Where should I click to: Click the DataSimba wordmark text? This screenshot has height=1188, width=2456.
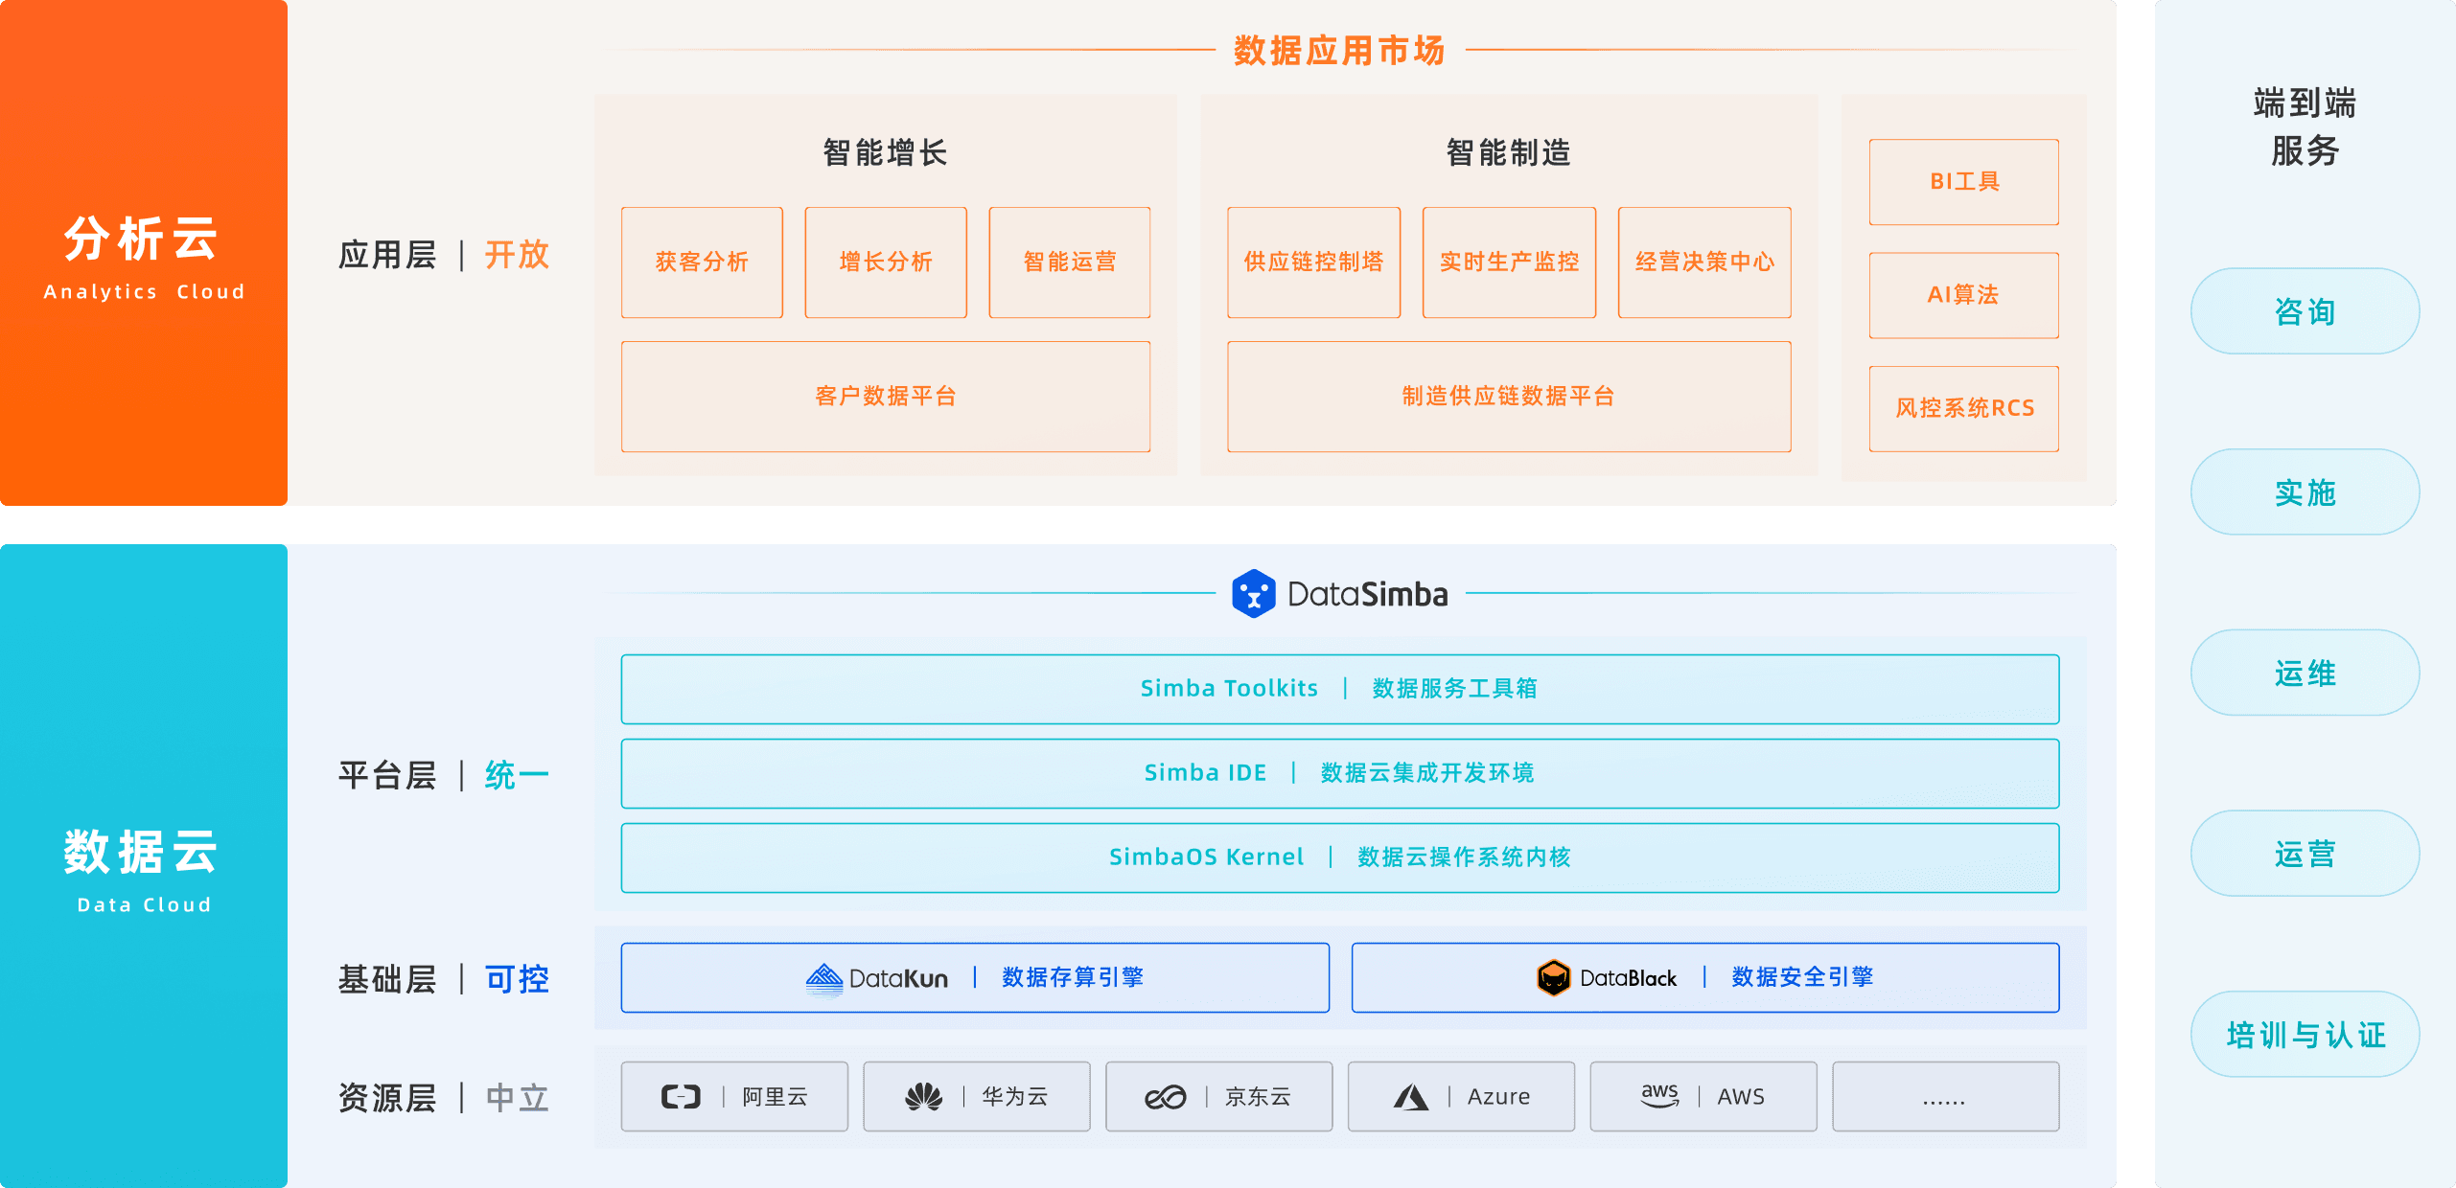tap(1368, 595)
